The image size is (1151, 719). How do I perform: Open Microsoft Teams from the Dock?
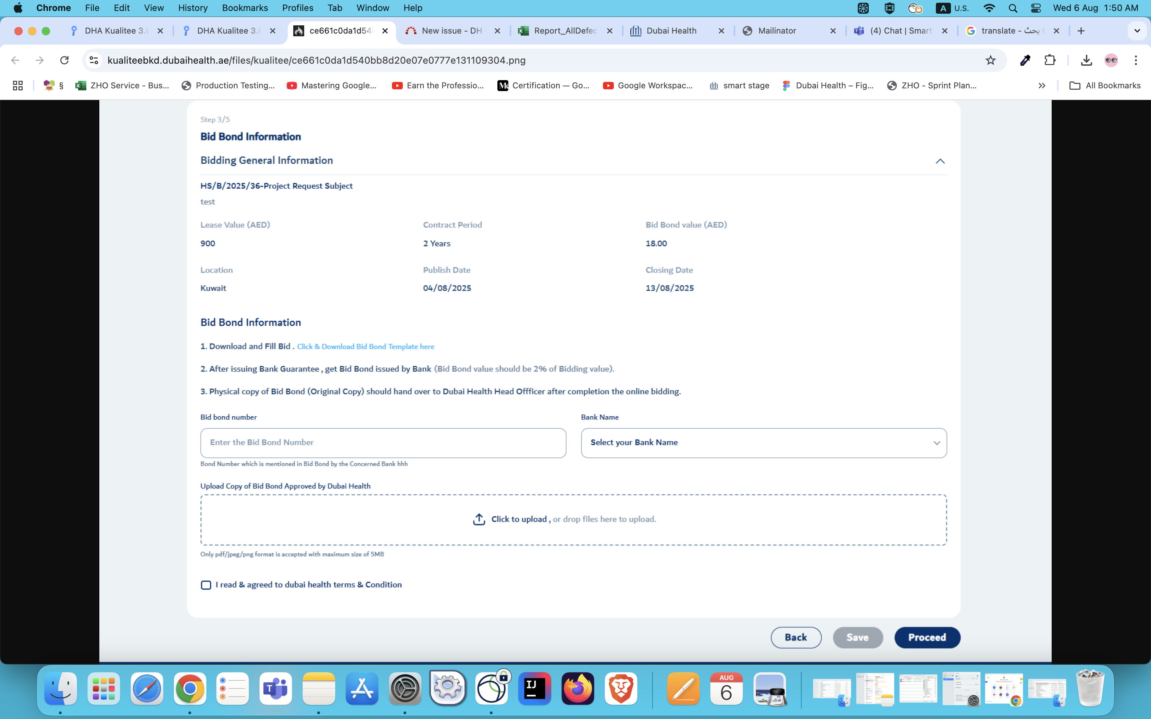[x=276, y=689]
